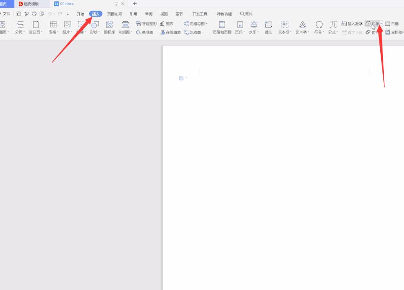Image resolution: width=404 pixels, height=290 pixels.
Task: Open Print Preview from quick access toolbar
Action: (42, 14)
